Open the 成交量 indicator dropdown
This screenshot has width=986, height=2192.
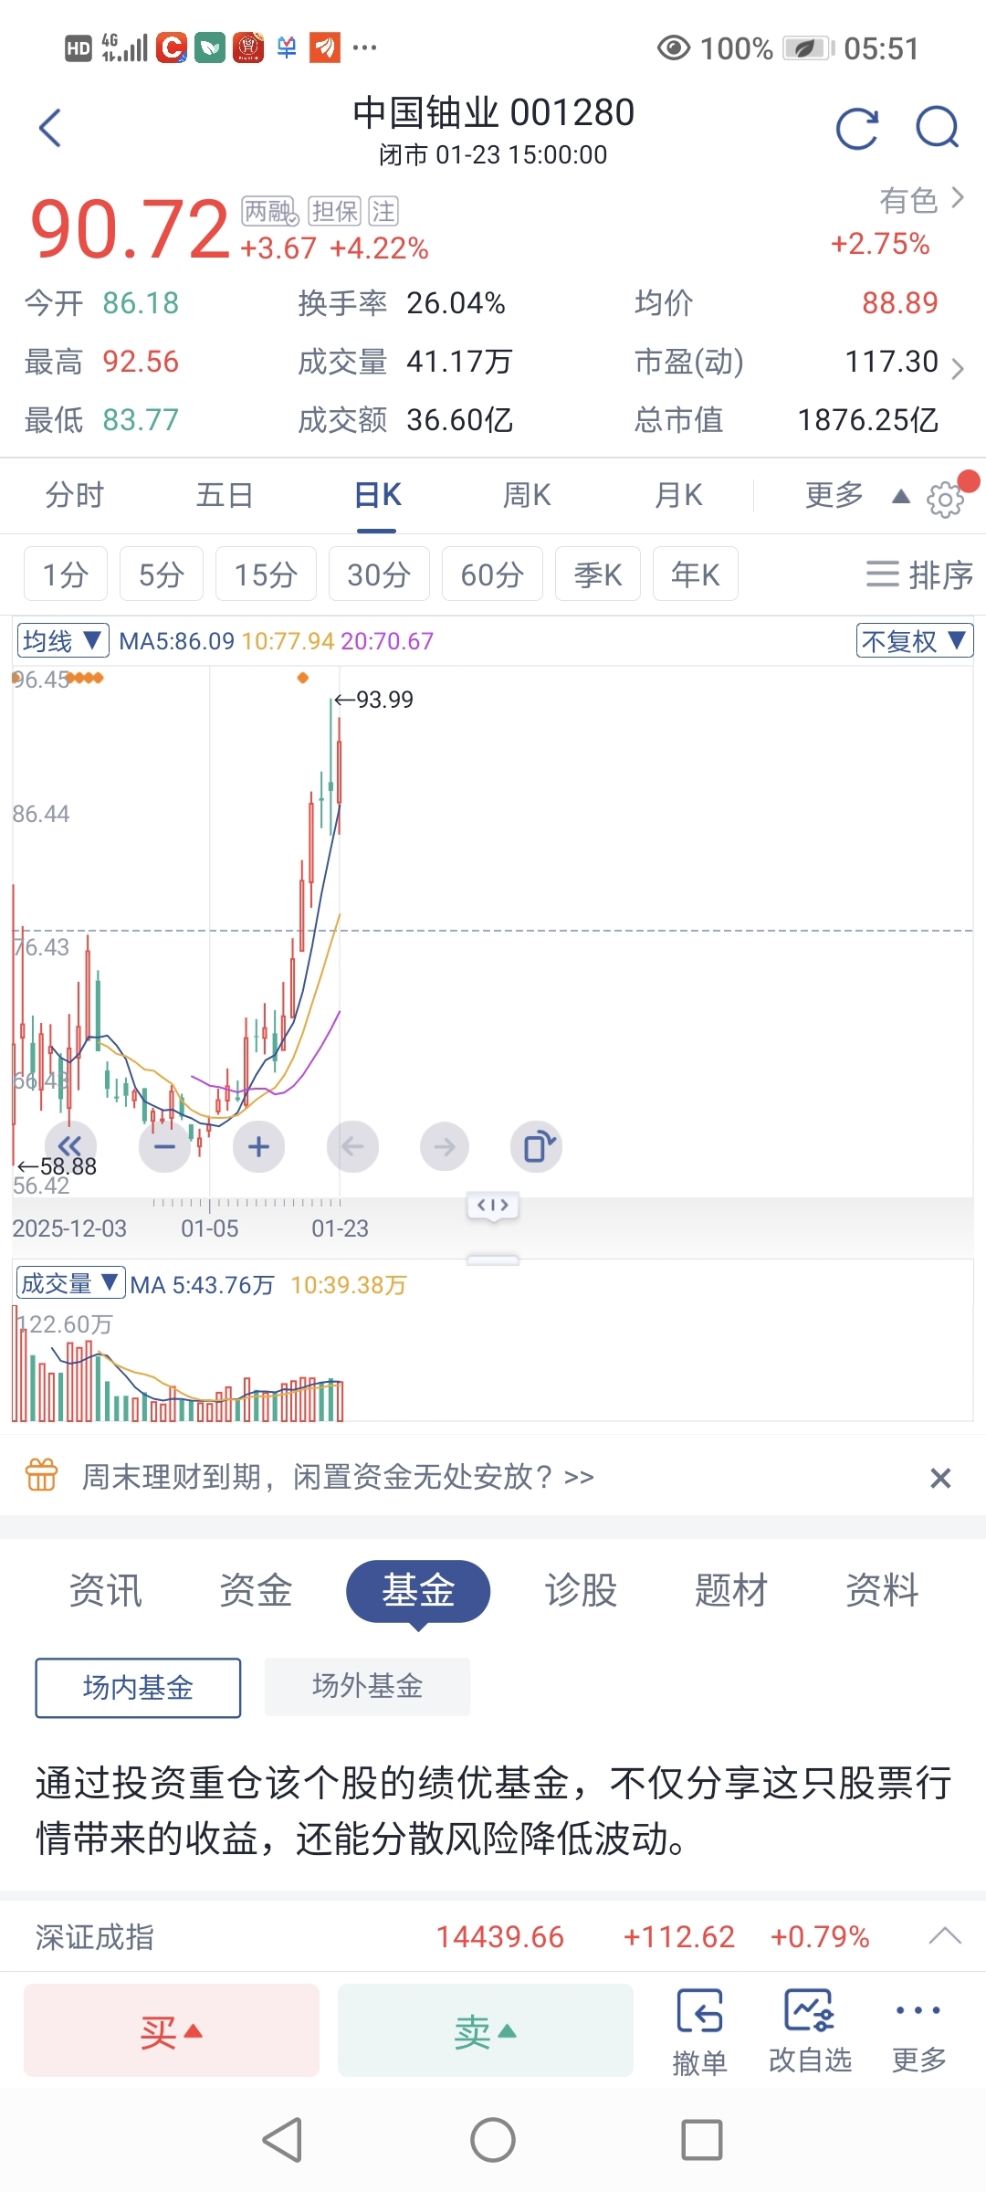click(70, 1283)
